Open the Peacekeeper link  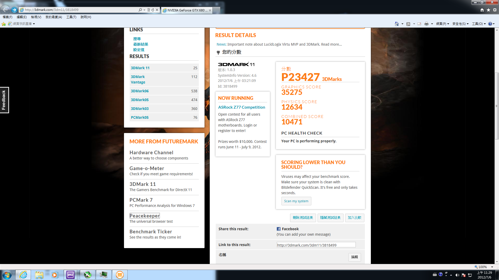click(x=145, y=216)
